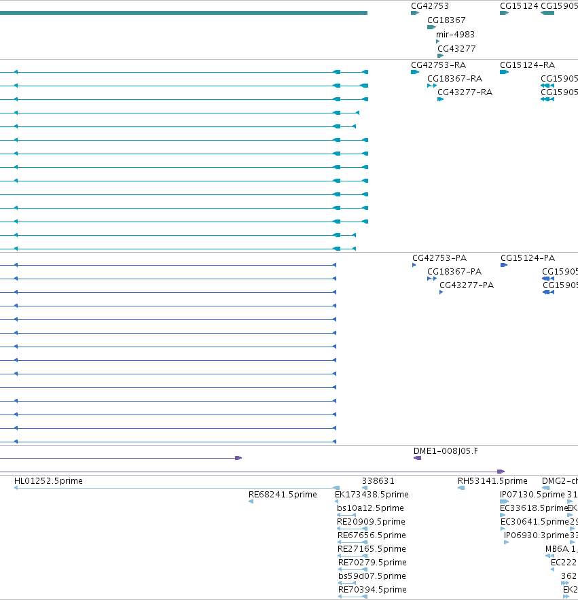Viewport: 578px width, 600px height.
Task: Select EST HL01252.5prime label
Action: 48,480
